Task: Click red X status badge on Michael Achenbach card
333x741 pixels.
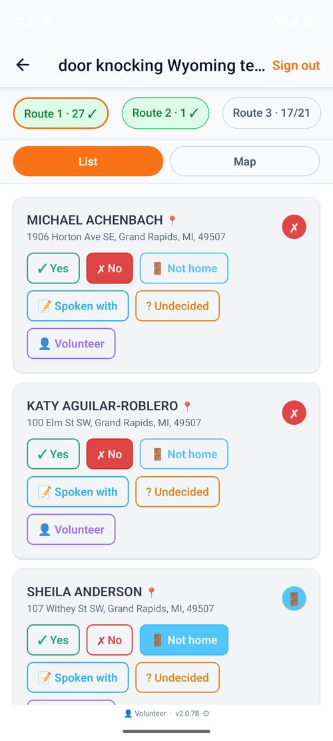Action: coord(294,227)
